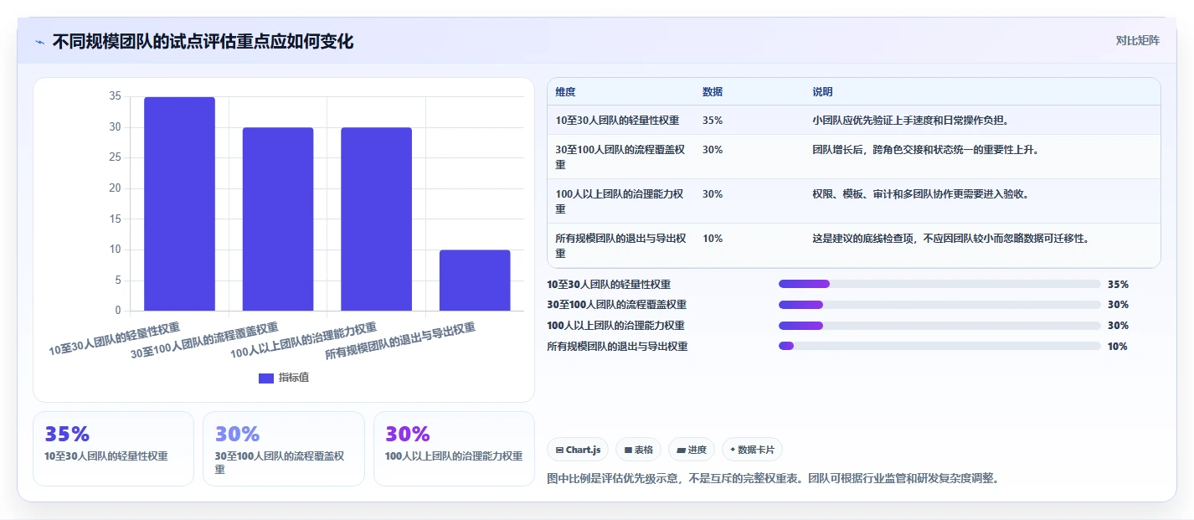Click the 10% value in the table
The image size is (1194, 520).
713,238
